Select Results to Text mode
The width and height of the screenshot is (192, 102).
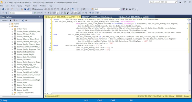(72, 13)
